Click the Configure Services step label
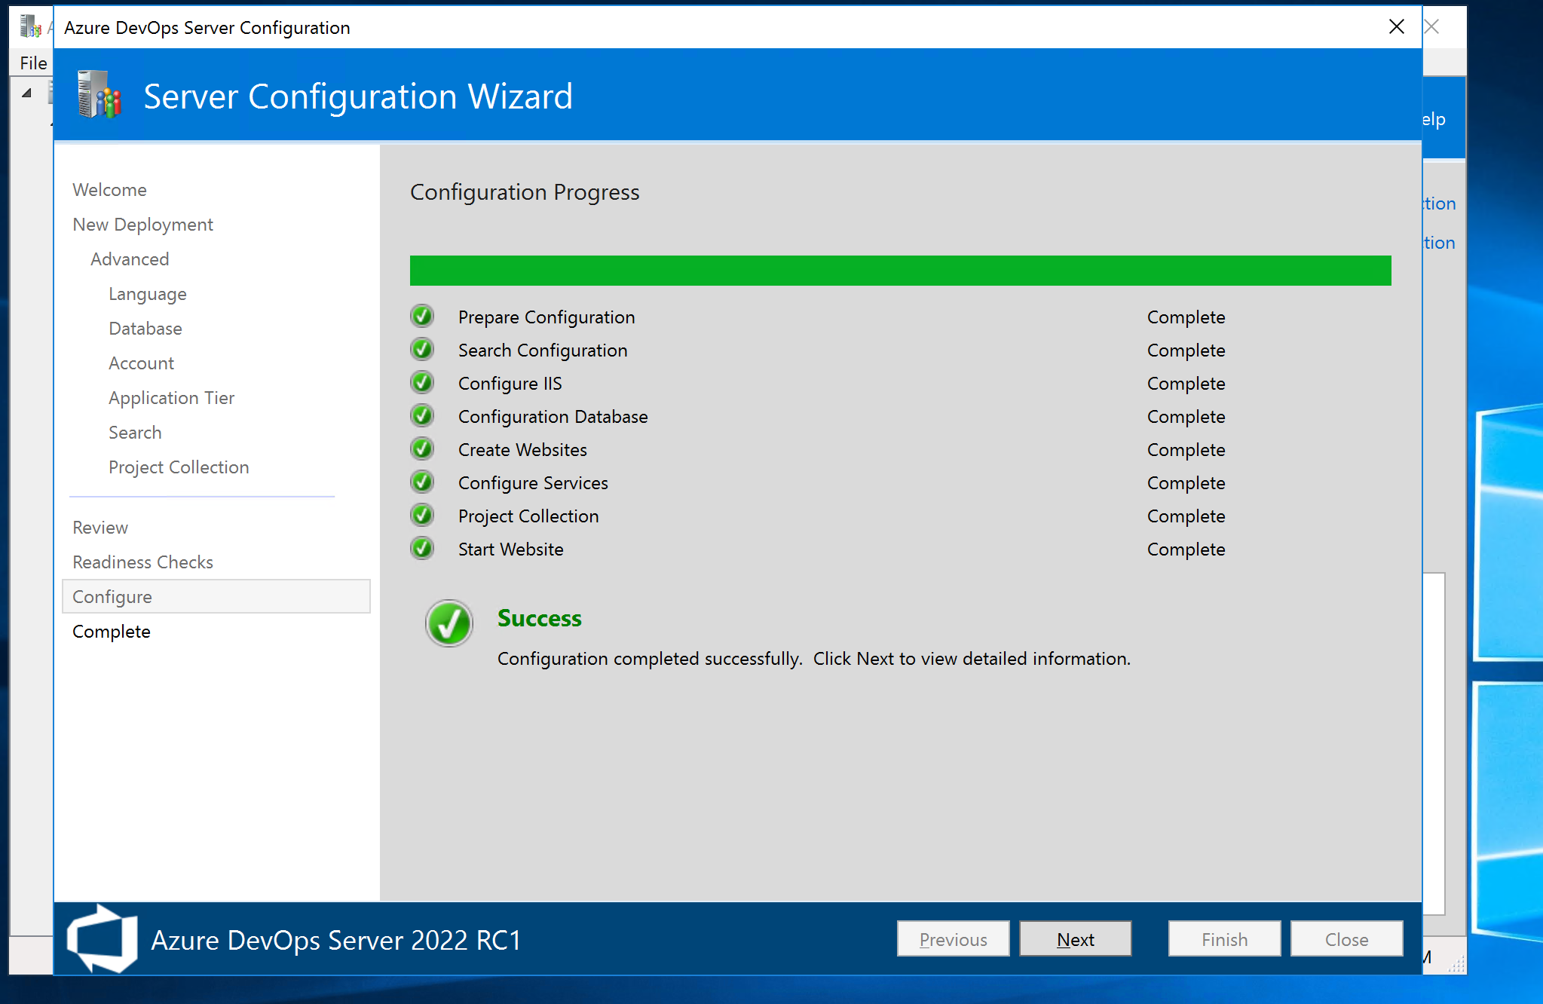This screenshot has height=1004, width=1543. [x=533, y=483]
